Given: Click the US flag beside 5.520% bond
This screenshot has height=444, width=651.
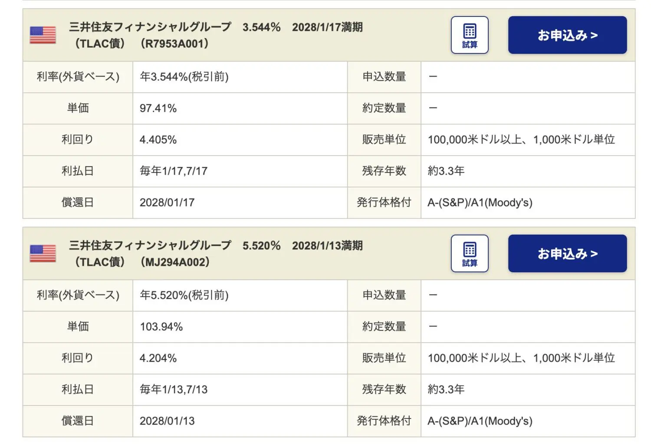Looking at the screenshot, I should pos(43,254).
